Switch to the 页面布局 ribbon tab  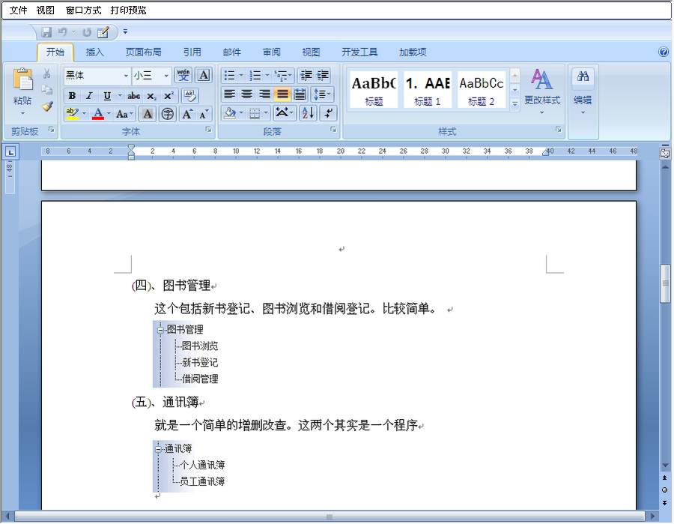point(144,52)
